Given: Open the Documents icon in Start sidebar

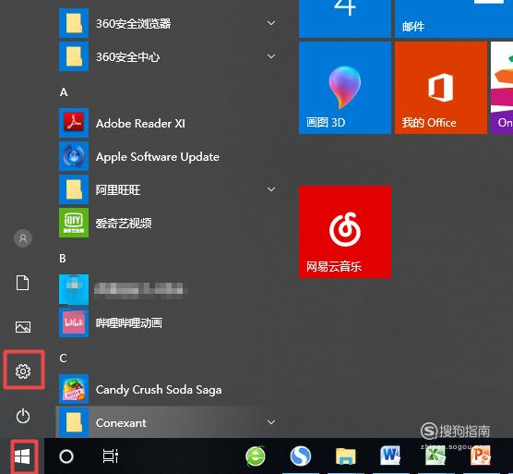Looking at the screenshot, I should 22,283.
